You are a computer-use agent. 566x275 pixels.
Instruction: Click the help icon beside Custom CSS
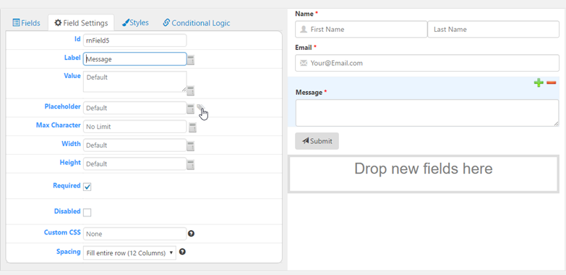point(192,234)
